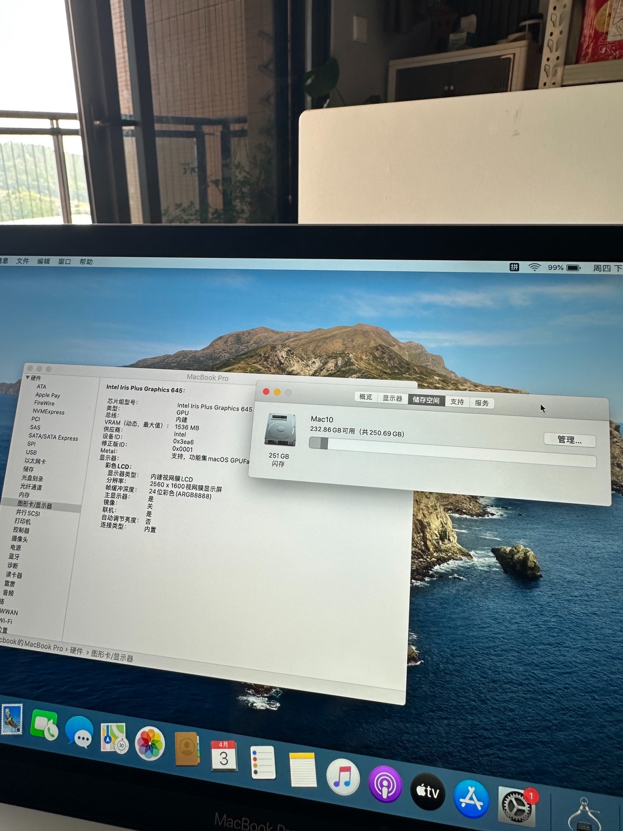Click the Wi-Fi status icon
The image size is (623, 831).
coord(535,267)
